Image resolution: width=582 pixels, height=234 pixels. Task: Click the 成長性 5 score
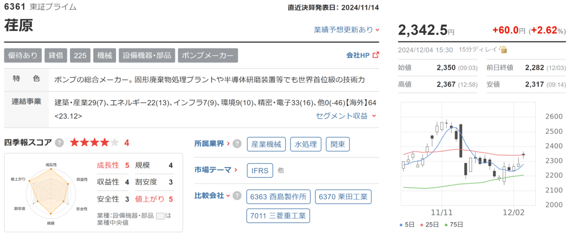(113, 165)
